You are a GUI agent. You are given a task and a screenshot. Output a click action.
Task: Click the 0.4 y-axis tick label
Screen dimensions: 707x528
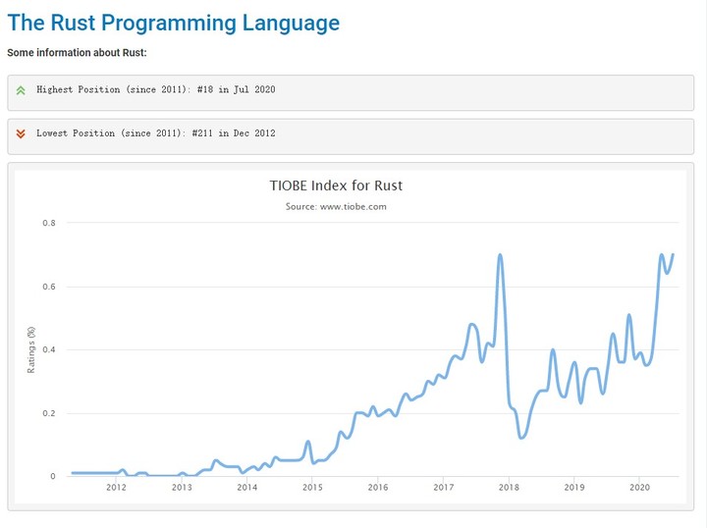(49, 349)
